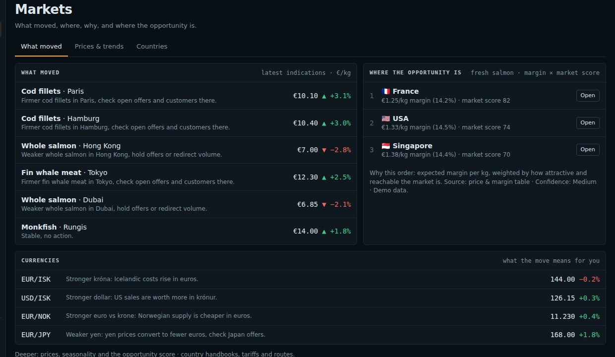Click Singapore margin and market score 70 line
The image size is (615, 357).
point(445,155)
